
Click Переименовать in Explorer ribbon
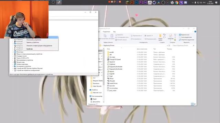point(151,39)
